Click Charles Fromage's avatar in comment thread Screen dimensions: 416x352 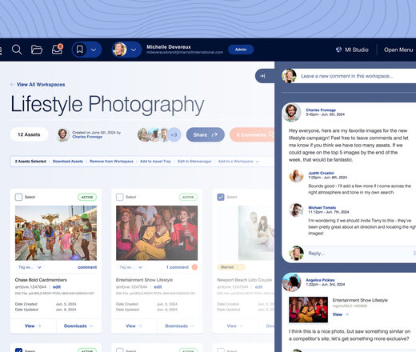(x=292, y=112)
